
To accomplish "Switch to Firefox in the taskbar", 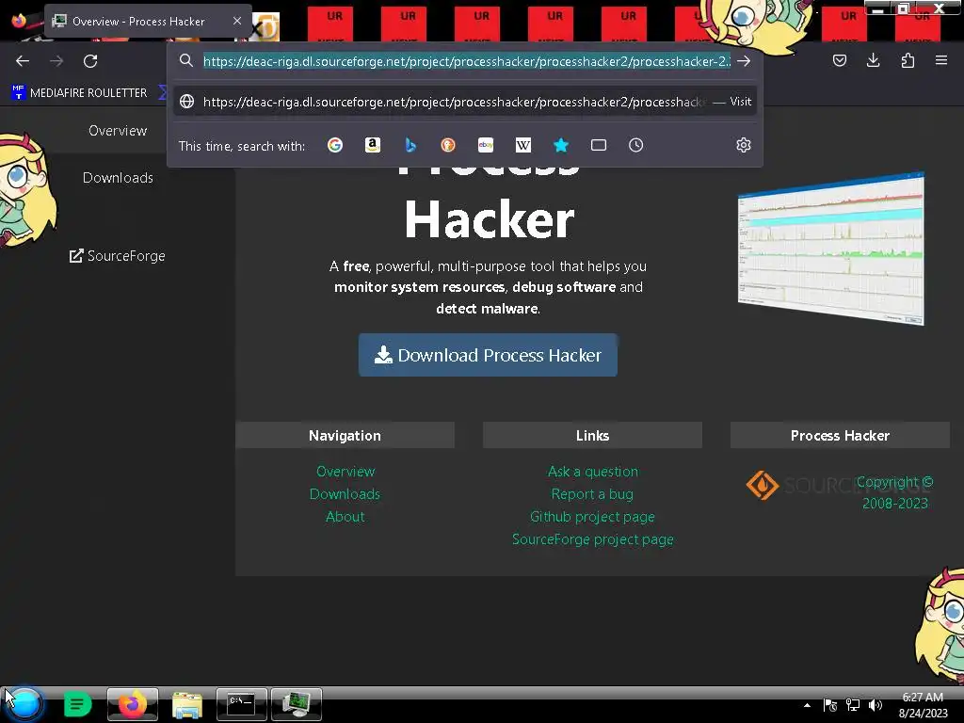I will (x=132, y=704).
